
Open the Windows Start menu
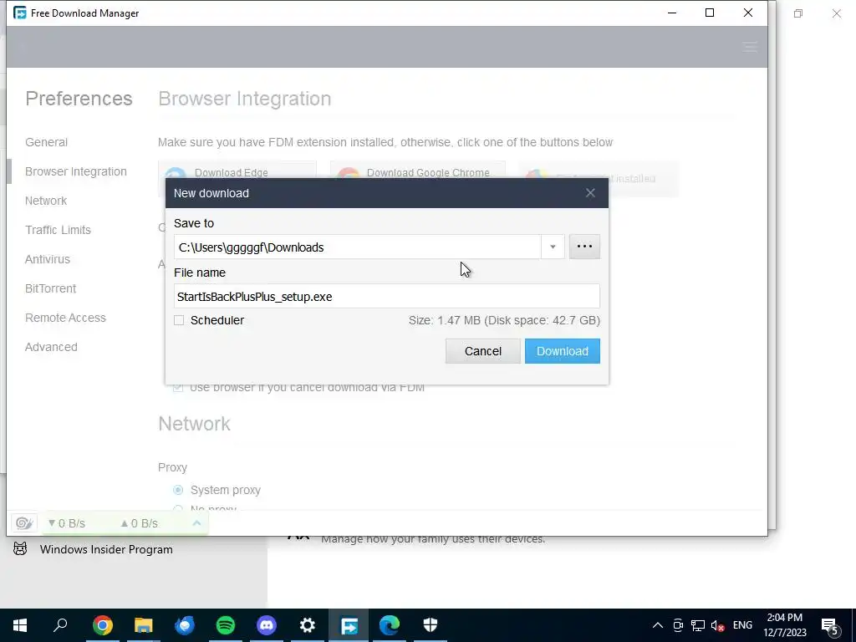pyautogui.click(x=20, y=625)
